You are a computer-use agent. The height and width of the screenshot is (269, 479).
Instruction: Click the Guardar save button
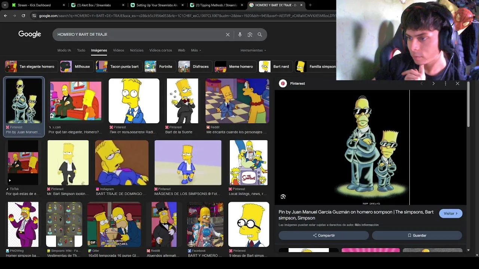[x=417, y=235]
